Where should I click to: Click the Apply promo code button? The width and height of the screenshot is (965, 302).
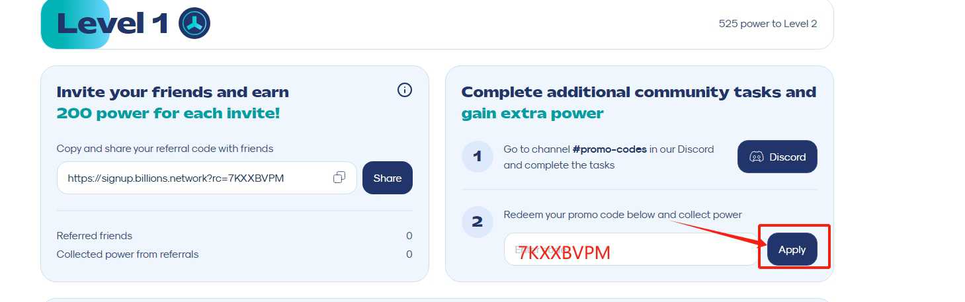coord(792,249)
